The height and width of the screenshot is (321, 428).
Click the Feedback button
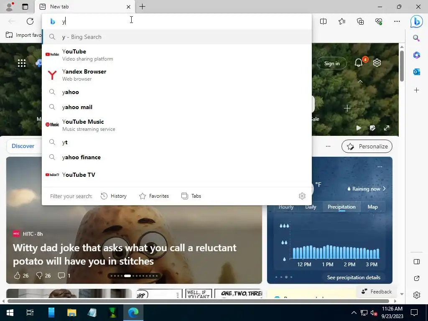pyautogui.click(x=377, y=291)
